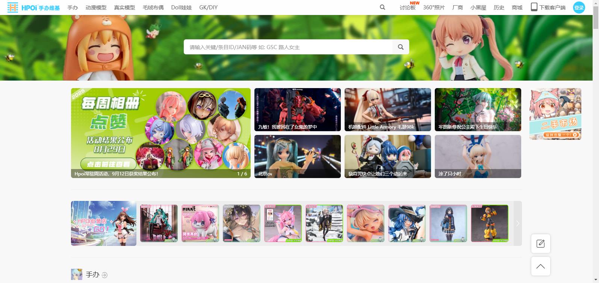599x283 pixels.
Task: Open the 动漫模型 navigation menu
Action: pos(96,7)
